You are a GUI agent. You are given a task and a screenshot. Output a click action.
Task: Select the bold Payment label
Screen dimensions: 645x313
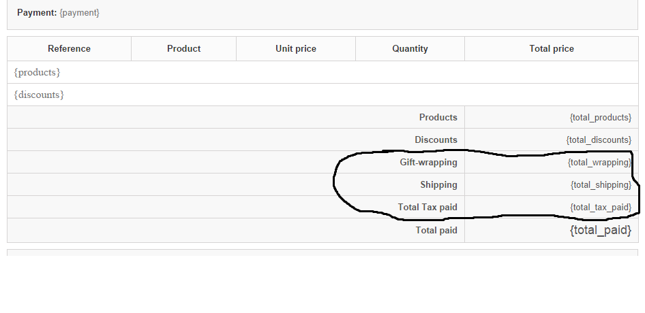click(37, 12)
